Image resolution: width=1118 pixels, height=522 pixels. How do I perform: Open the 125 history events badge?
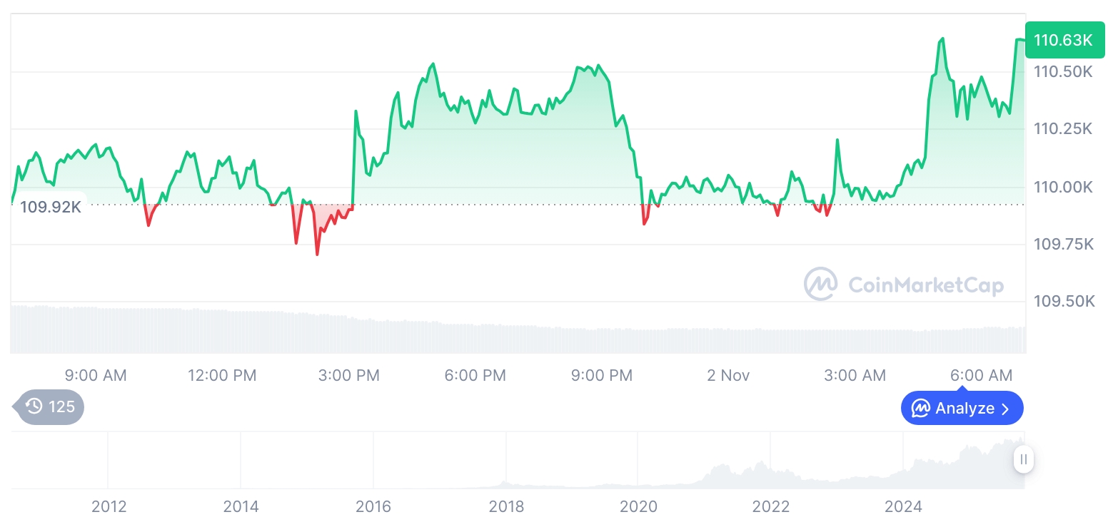click(x=50, y=406)
